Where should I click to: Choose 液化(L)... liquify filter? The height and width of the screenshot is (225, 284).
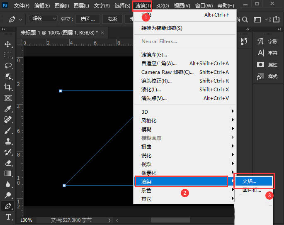pyautogui.click(x=184, y=89)
